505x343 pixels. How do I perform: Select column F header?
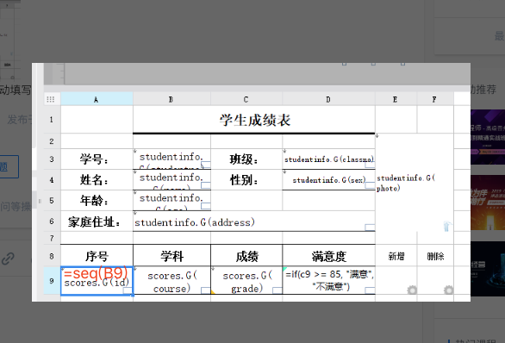click(435, 99)
